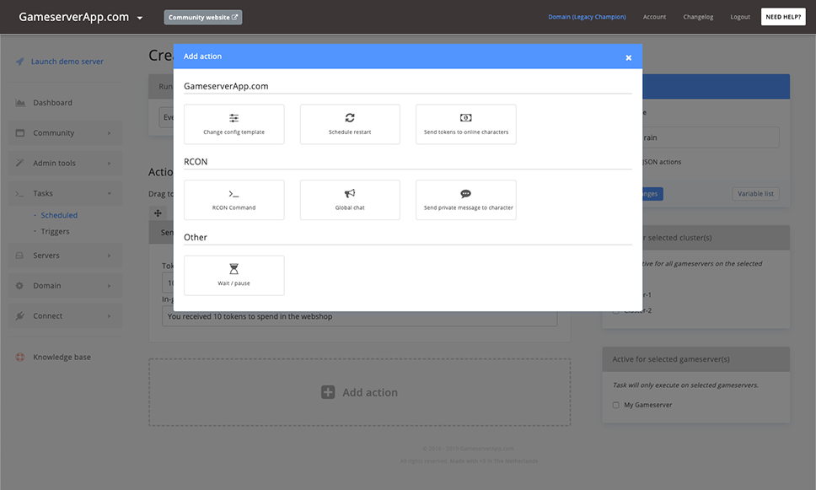This screenshot has width=816, height=490.
Task: Click the Community sidebar icon
Action: click(20, 132)
